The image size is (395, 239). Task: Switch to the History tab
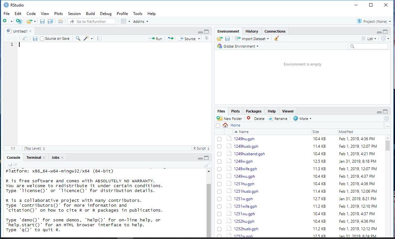pyautogui.click(x=252, y=31)
